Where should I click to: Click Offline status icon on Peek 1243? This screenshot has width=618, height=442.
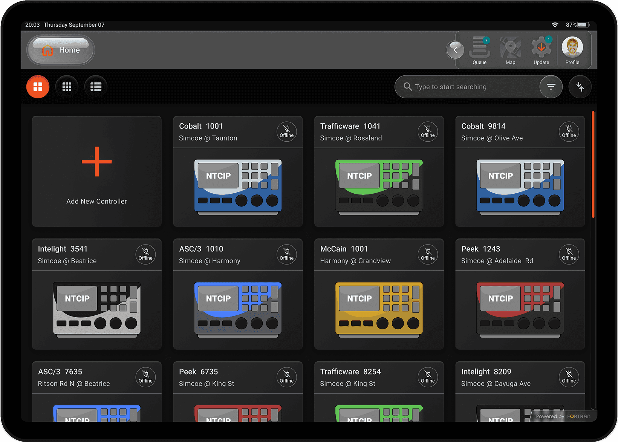pyautogui.click(x=569, y=254)
